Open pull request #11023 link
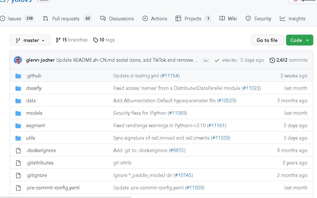Viewport: 317px width, 198px height. 251,88
